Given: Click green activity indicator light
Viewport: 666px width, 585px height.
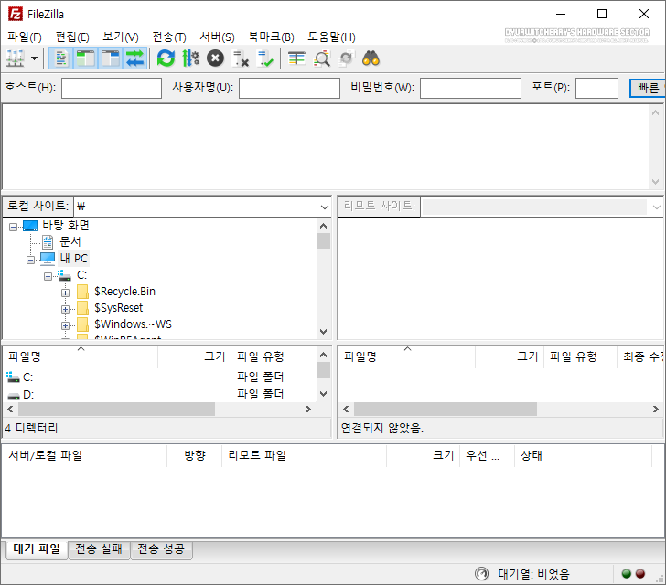Looking at the screenshot, I should tap(626, 574).
